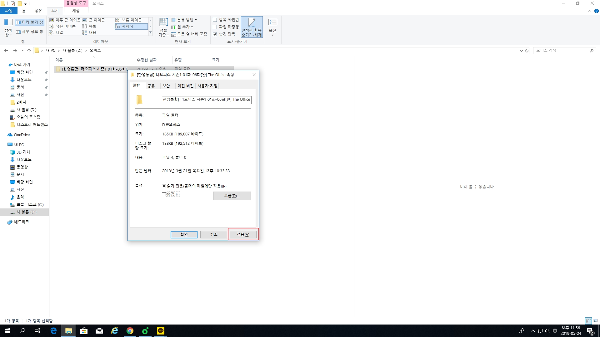Enable the file name extensions (파일 확장명) checkbox

pyautogui.click(x=215, y=27)
